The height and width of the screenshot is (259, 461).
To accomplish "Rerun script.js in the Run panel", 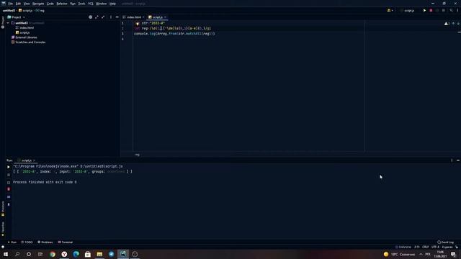I will (9, 167).
